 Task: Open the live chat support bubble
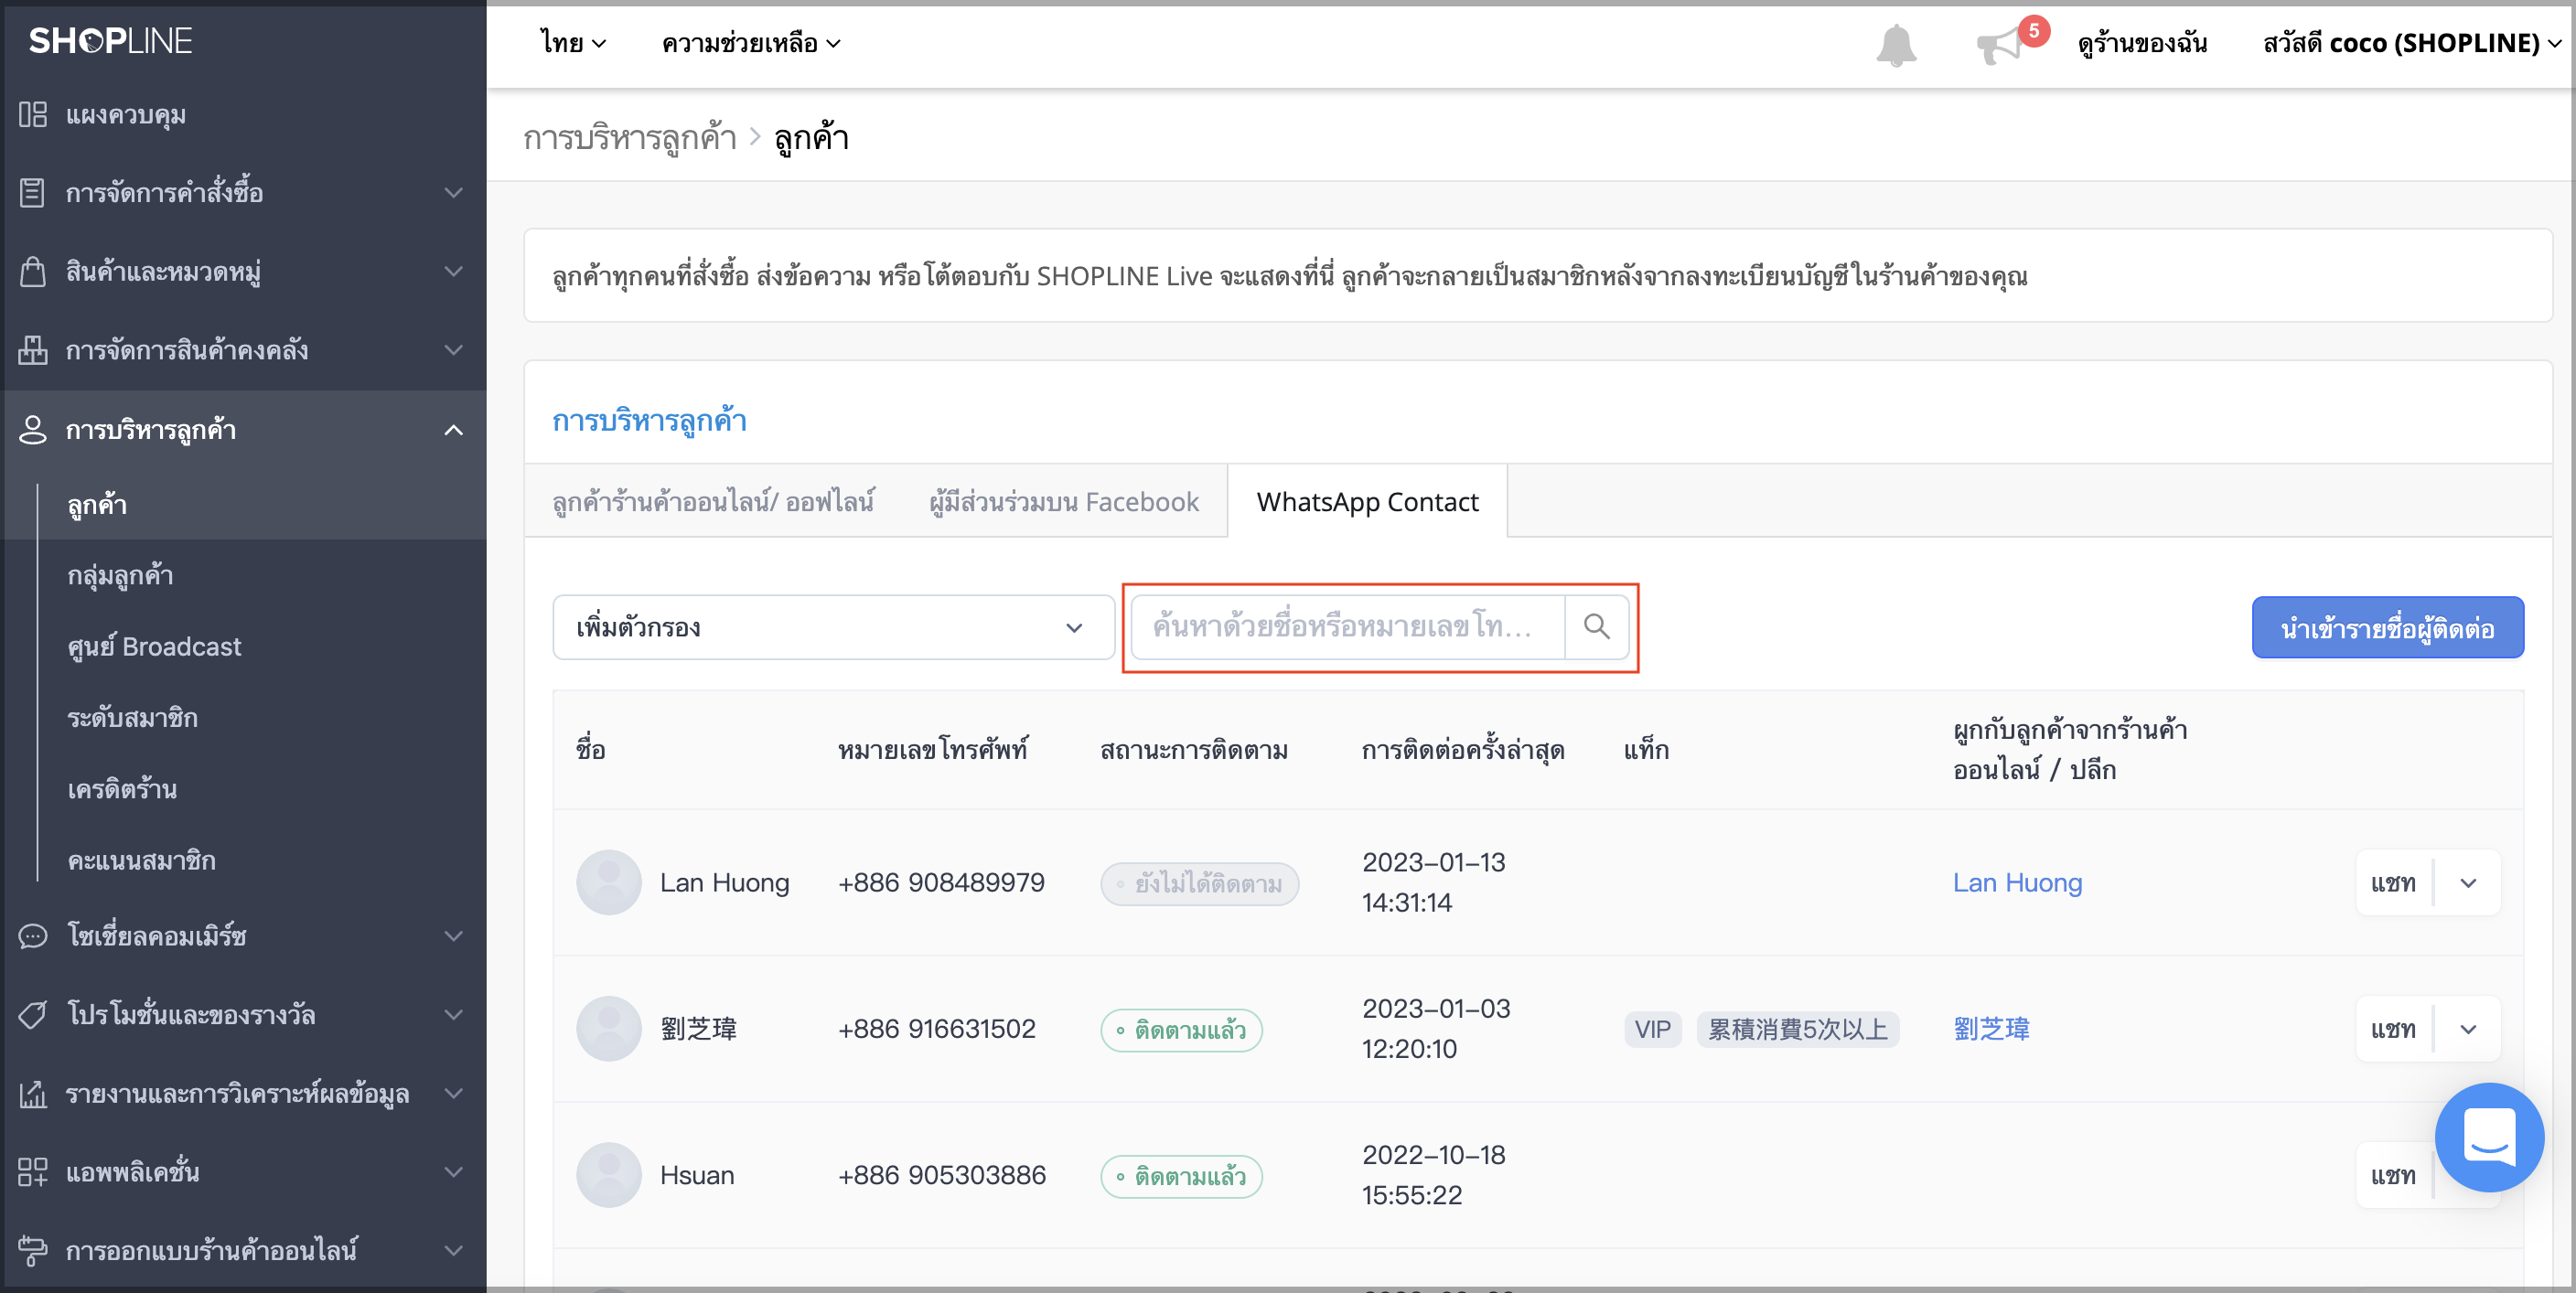[2489, 1138]
